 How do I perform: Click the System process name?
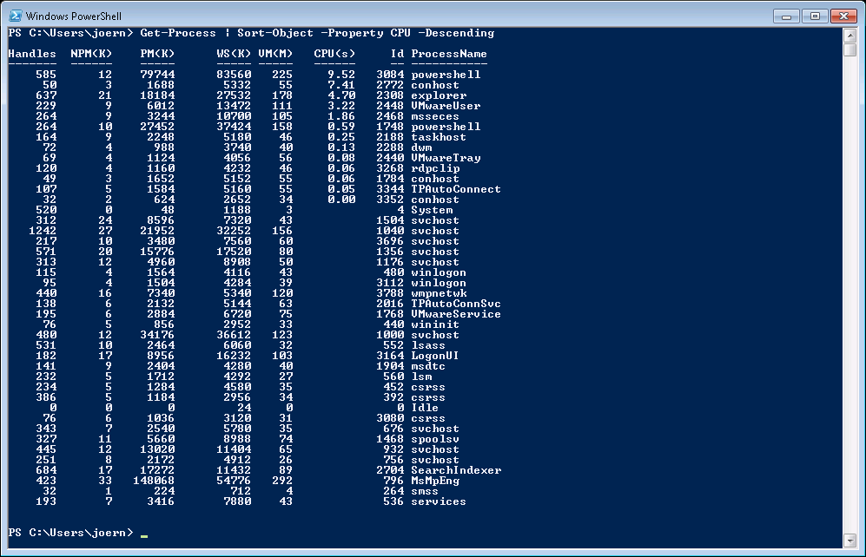click(x=432, y=210)
